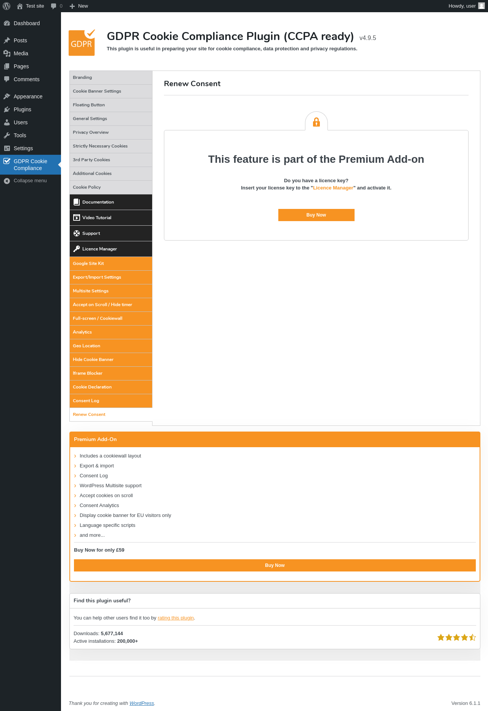Select Hide Cookie Banner tab
This screenshot has width=488, height=711.
[x=111, y=360]
